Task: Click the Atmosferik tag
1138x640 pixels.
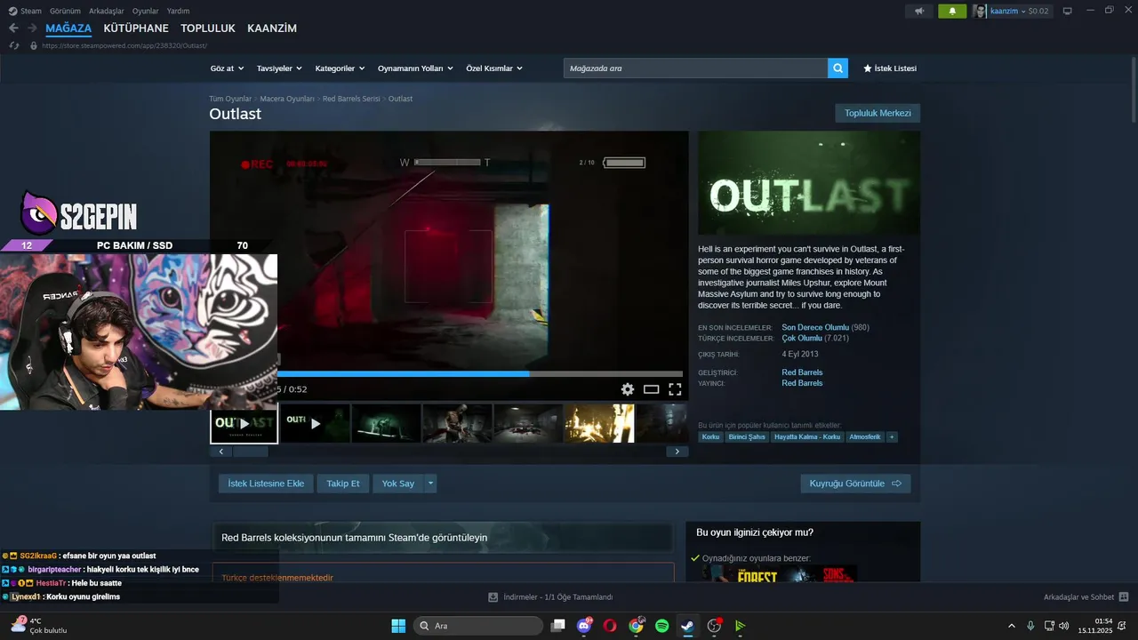Action: point(865,437)
